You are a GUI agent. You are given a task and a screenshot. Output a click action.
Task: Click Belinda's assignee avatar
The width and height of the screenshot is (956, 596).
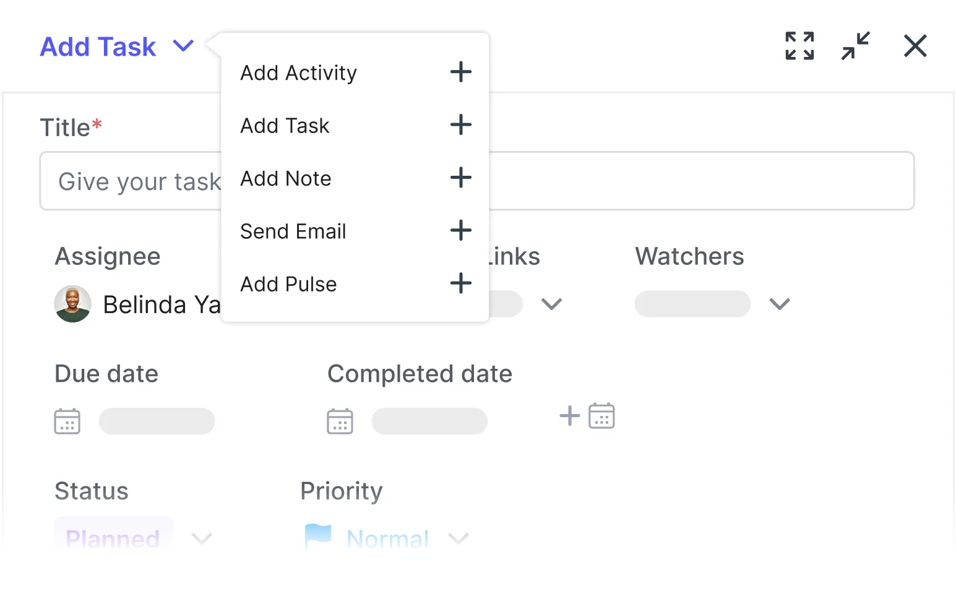tap(73, 304)
